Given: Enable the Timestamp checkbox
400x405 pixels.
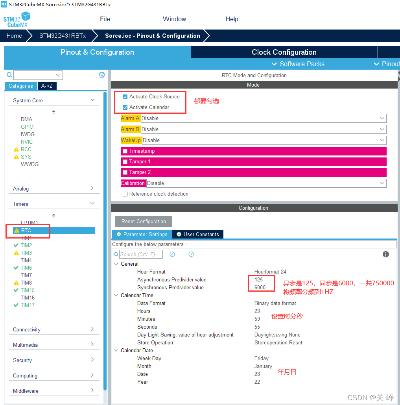Looking at the screenshot, I should (x=125, y=151).
